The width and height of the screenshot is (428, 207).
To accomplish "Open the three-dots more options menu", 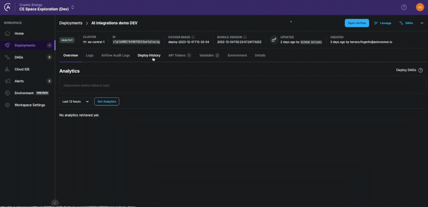I will 422,23.
